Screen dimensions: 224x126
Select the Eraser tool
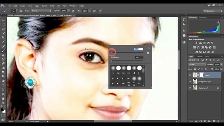pyautogui.click(x=3, y=64)
